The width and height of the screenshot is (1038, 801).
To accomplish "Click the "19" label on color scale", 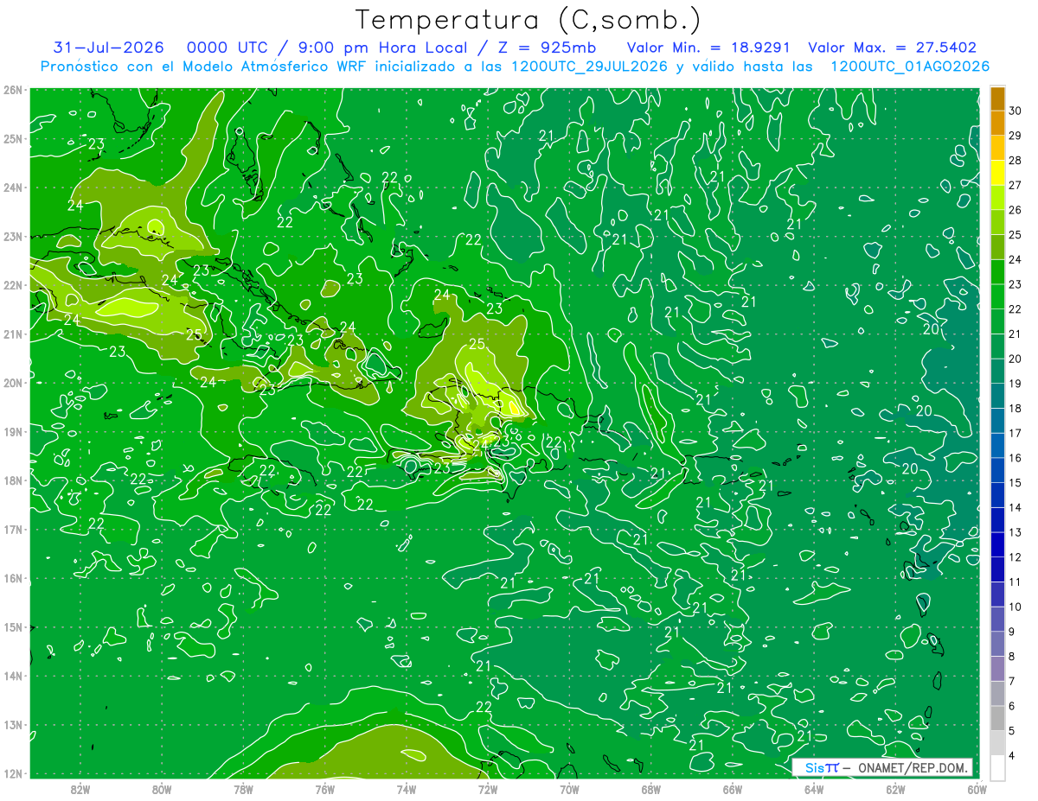I will click(1016, 384).
